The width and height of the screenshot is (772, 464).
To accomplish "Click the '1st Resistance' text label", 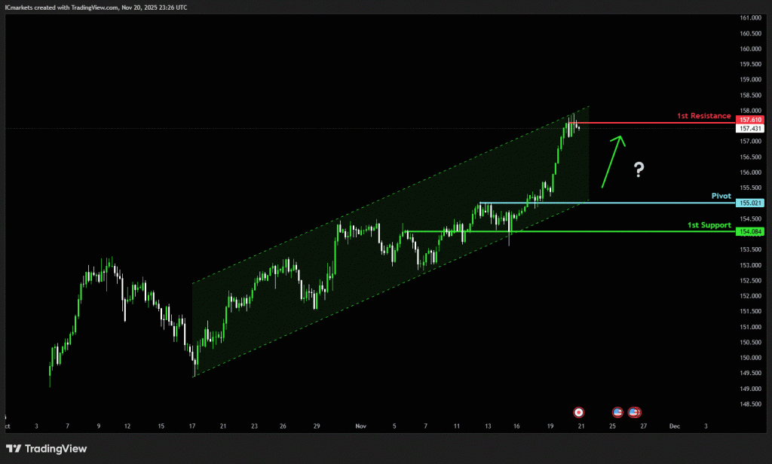I will (703, 116).
